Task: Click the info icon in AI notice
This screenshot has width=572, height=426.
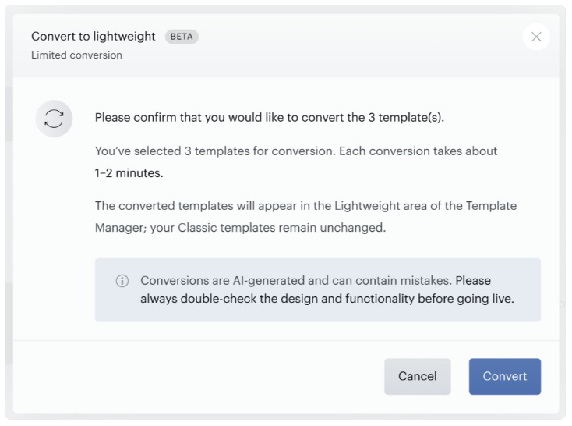Action: click(x=122, y=281)
